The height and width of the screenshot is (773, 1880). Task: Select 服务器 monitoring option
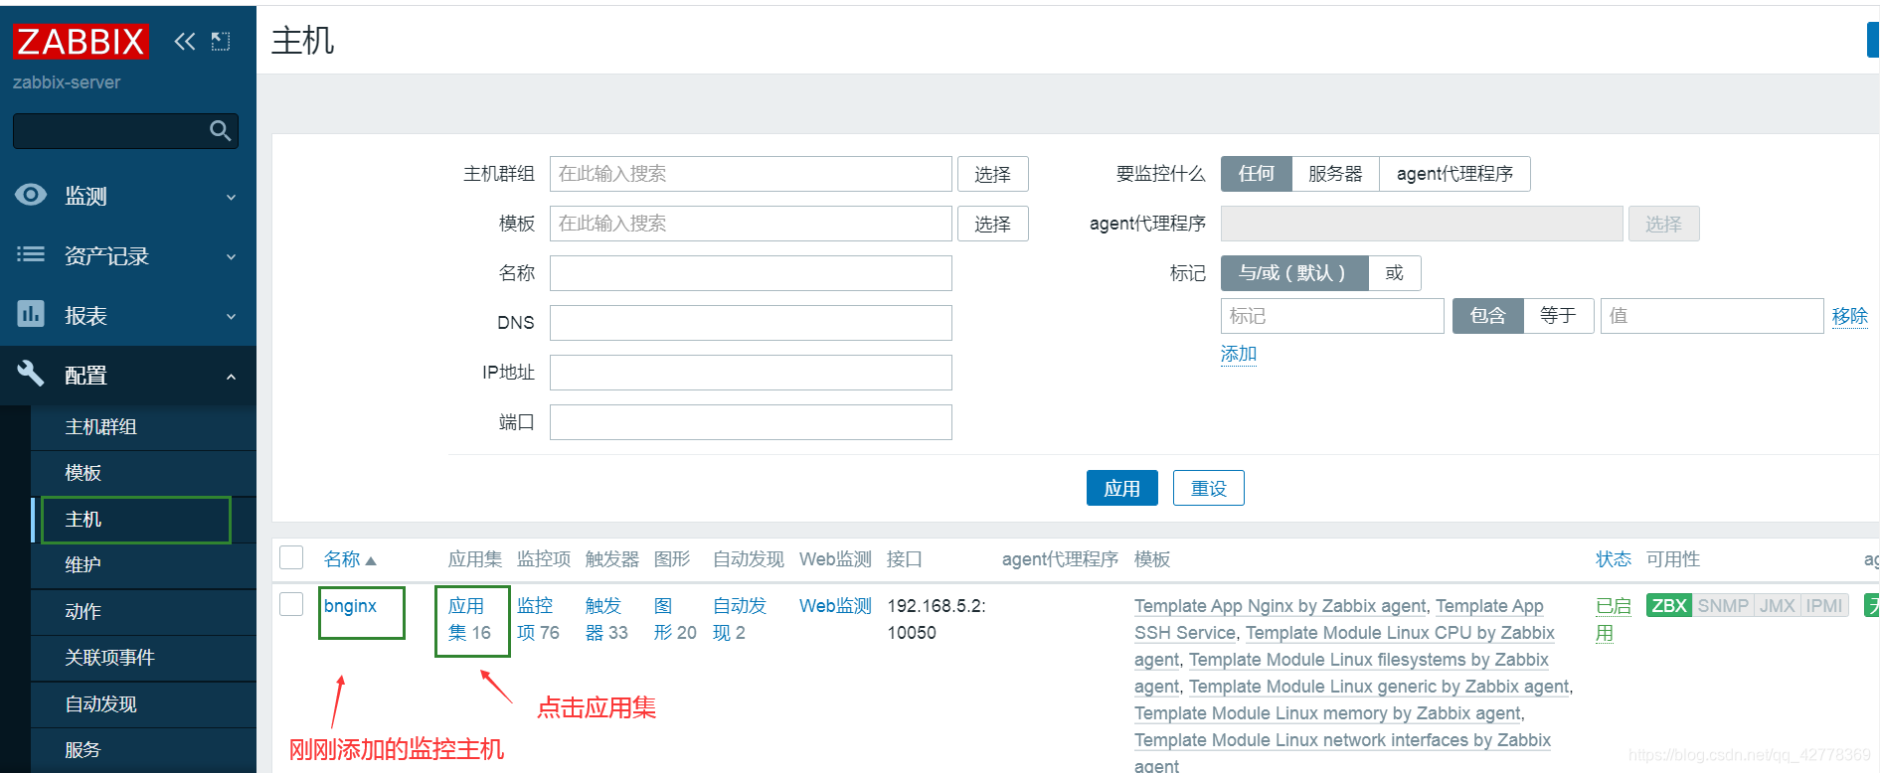(x=1335, y=174)
